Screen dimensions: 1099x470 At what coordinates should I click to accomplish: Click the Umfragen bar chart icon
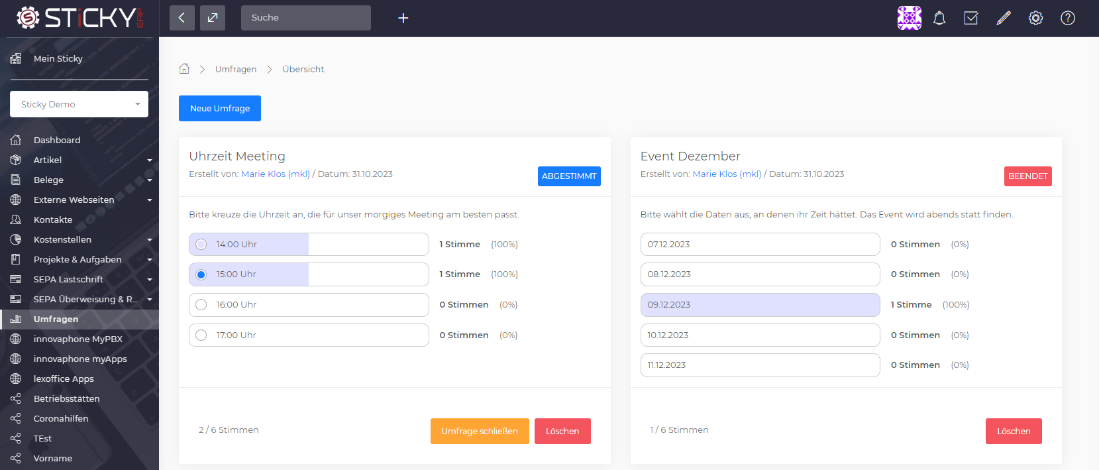pyautogui.click(x=16, y=319)
